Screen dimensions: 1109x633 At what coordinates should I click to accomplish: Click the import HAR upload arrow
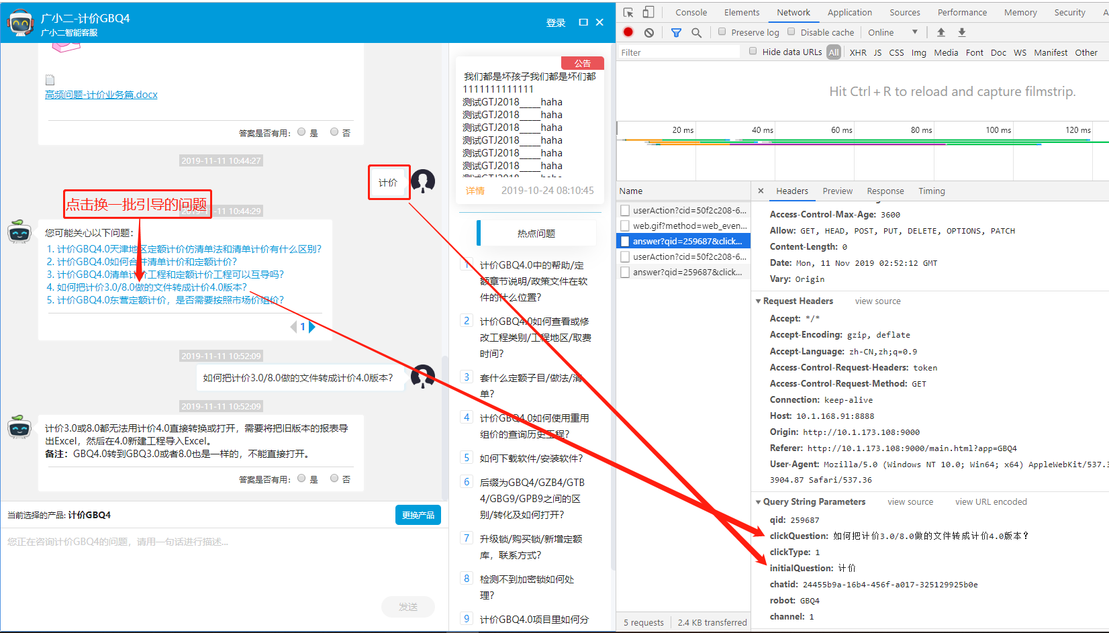(941, 32)
